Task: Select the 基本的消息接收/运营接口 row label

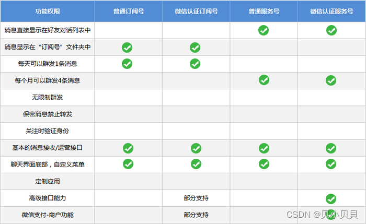Action: (x=48, y=148)
